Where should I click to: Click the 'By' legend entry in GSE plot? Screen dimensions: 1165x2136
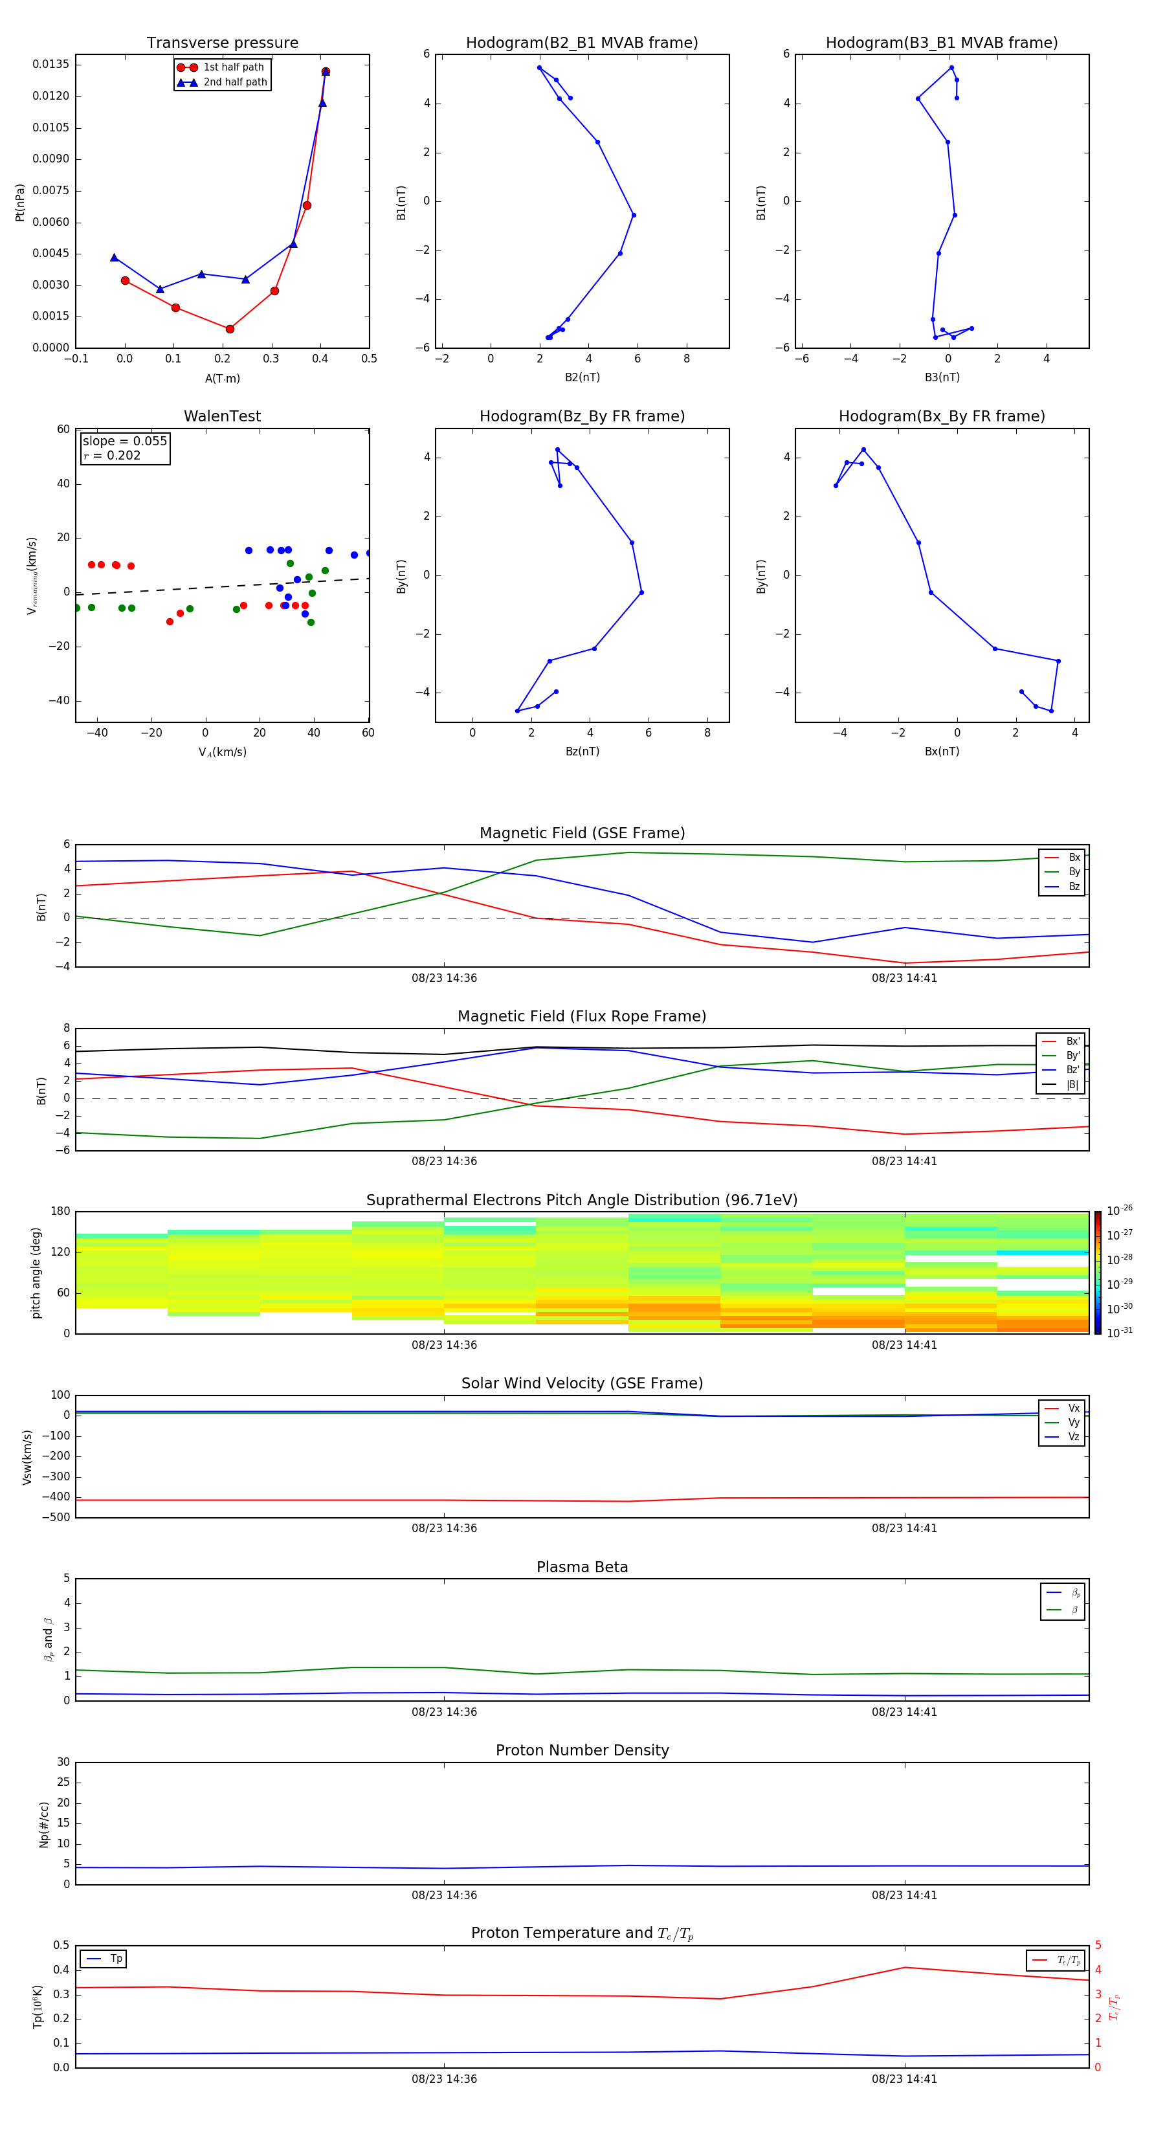[1062, 871]
